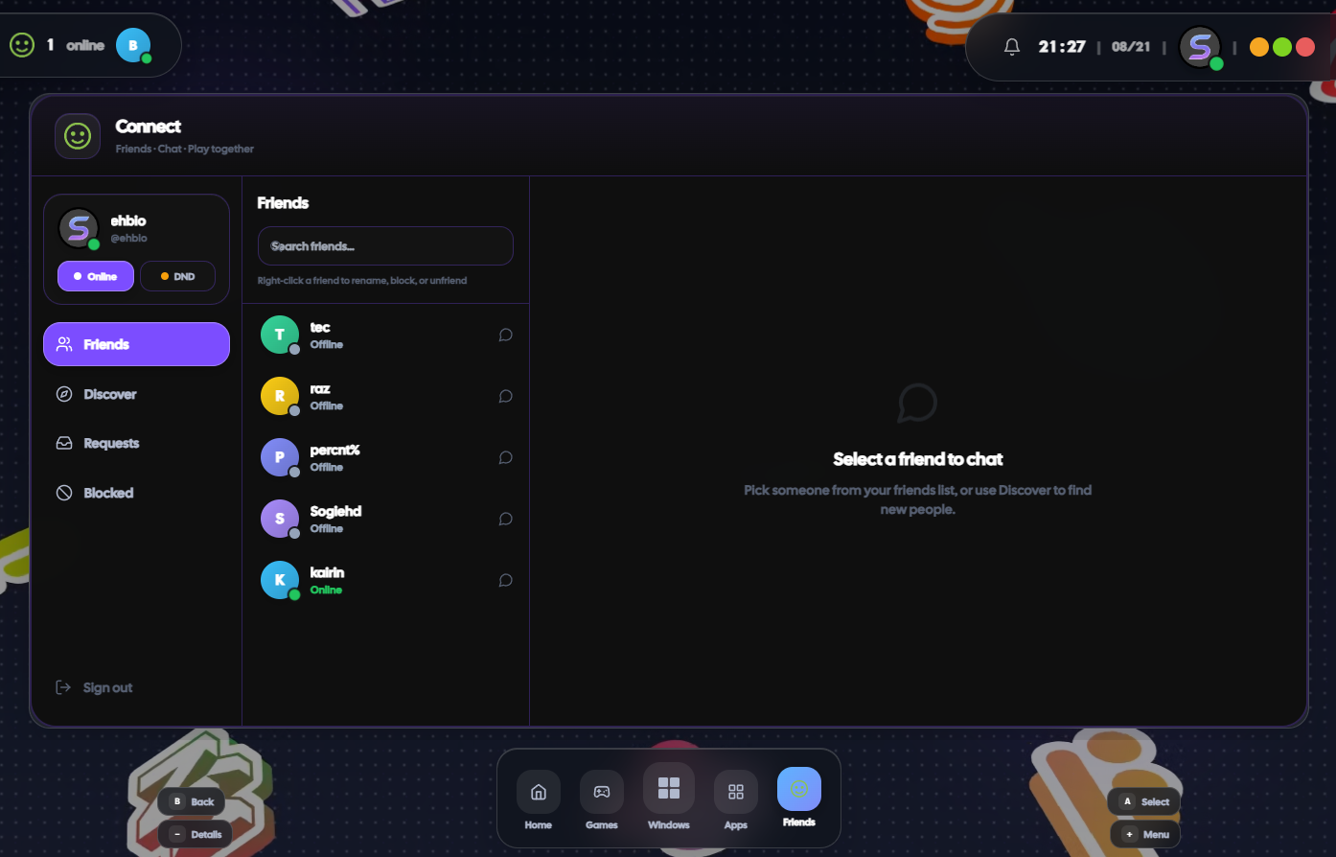This screenshot has width=1336, height=857.
Task: Open the Home dock icon
Action: (x=539, y=792)
